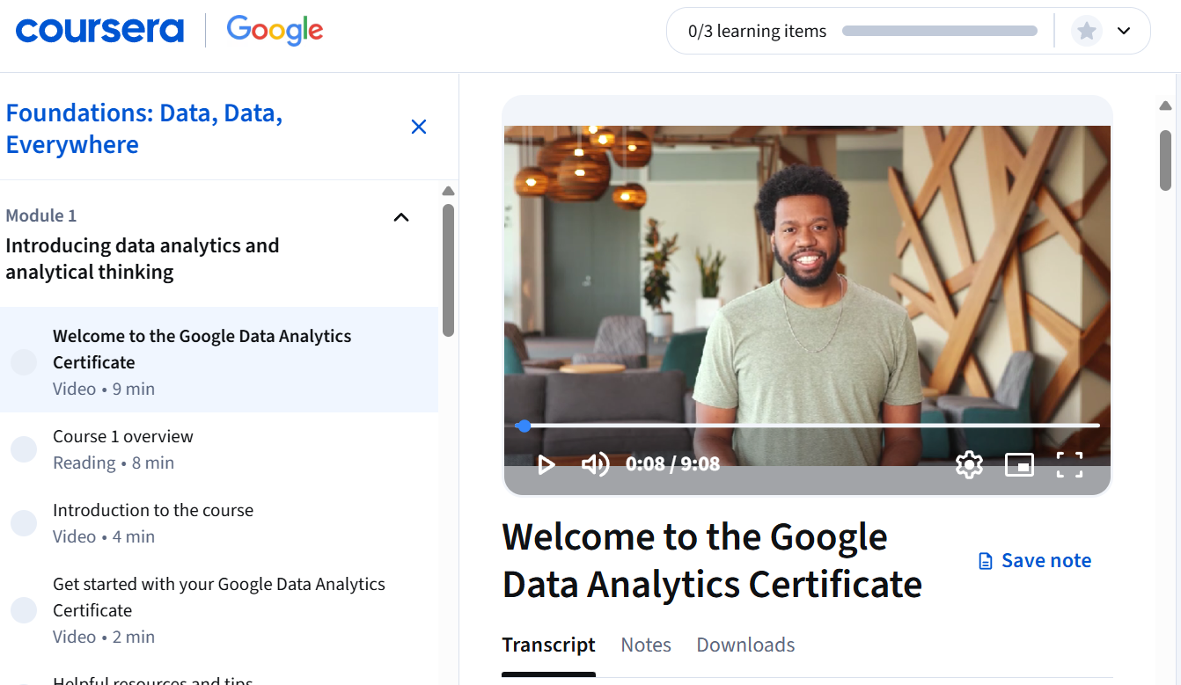Viewport: 1181px width, 685px height.
Task: Click the 0/3 learning items progress bar
Action: tap(940, 31)
